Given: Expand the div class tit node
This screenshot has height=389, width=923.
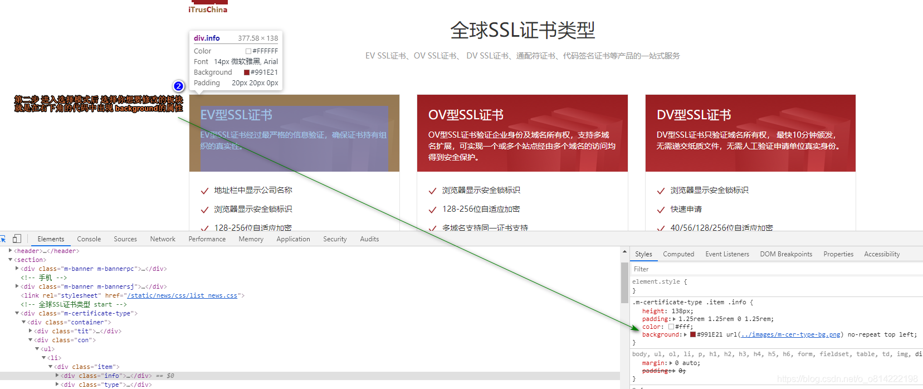Looking at the screenshot, I should pos(31,331).
